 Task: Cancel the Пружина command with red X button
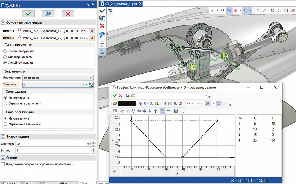tap(68, 13)
